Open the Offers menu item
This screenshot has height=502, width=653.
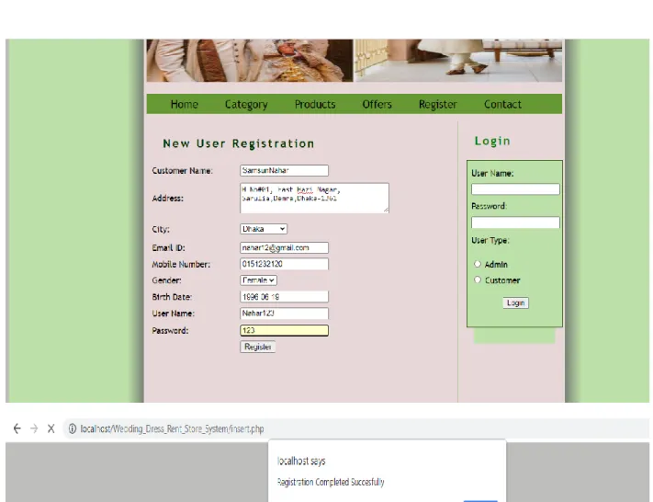tap(377, 104)
